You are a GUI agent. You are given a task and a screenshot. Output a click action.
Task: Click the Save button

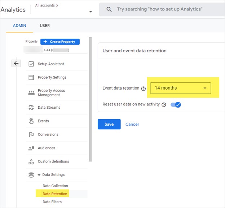click(109, 124)
